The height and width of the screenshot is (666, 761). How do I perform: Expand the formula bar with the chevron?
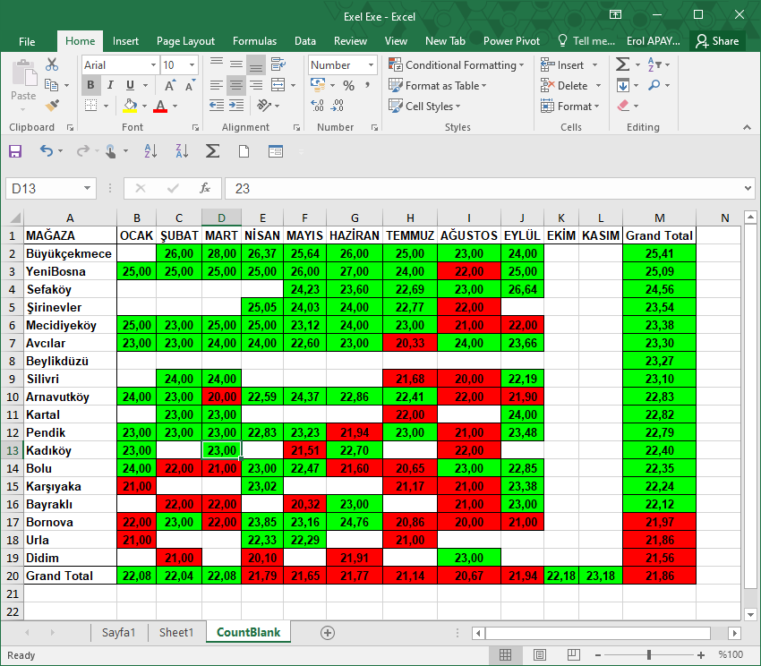click(x=748, y=188)
